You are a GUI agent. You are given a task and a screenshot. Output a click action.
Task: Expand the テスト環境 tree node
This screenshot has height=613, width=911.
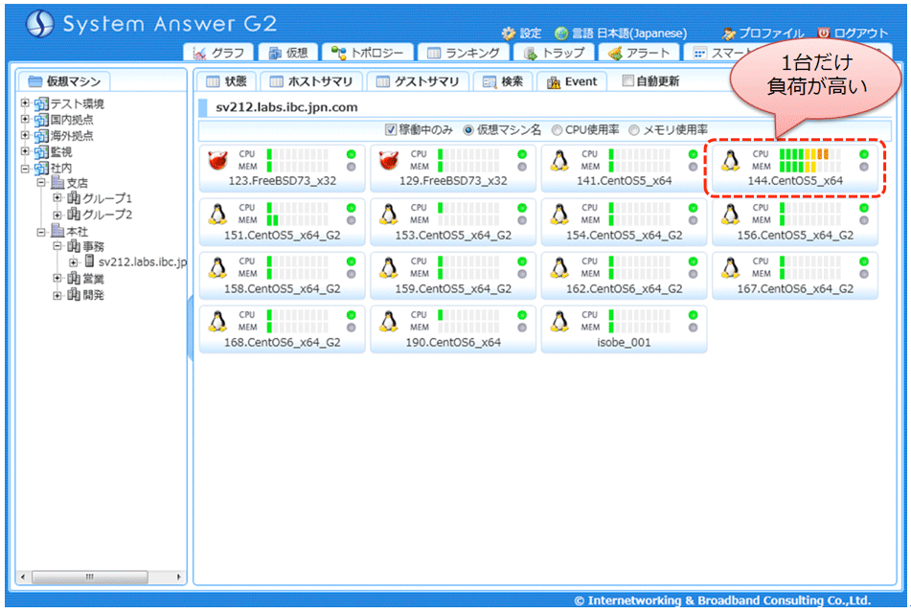coord(25,102)
